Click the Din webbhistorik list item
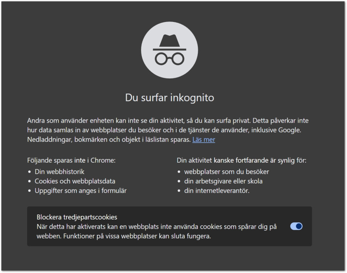Viewport: 347px width, 273px height. point(59,172)
